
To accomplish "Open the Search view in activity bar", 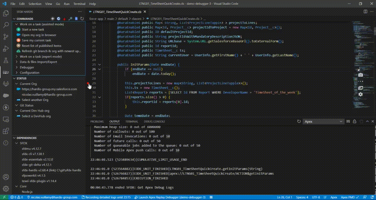I will [x=6, y=25].
